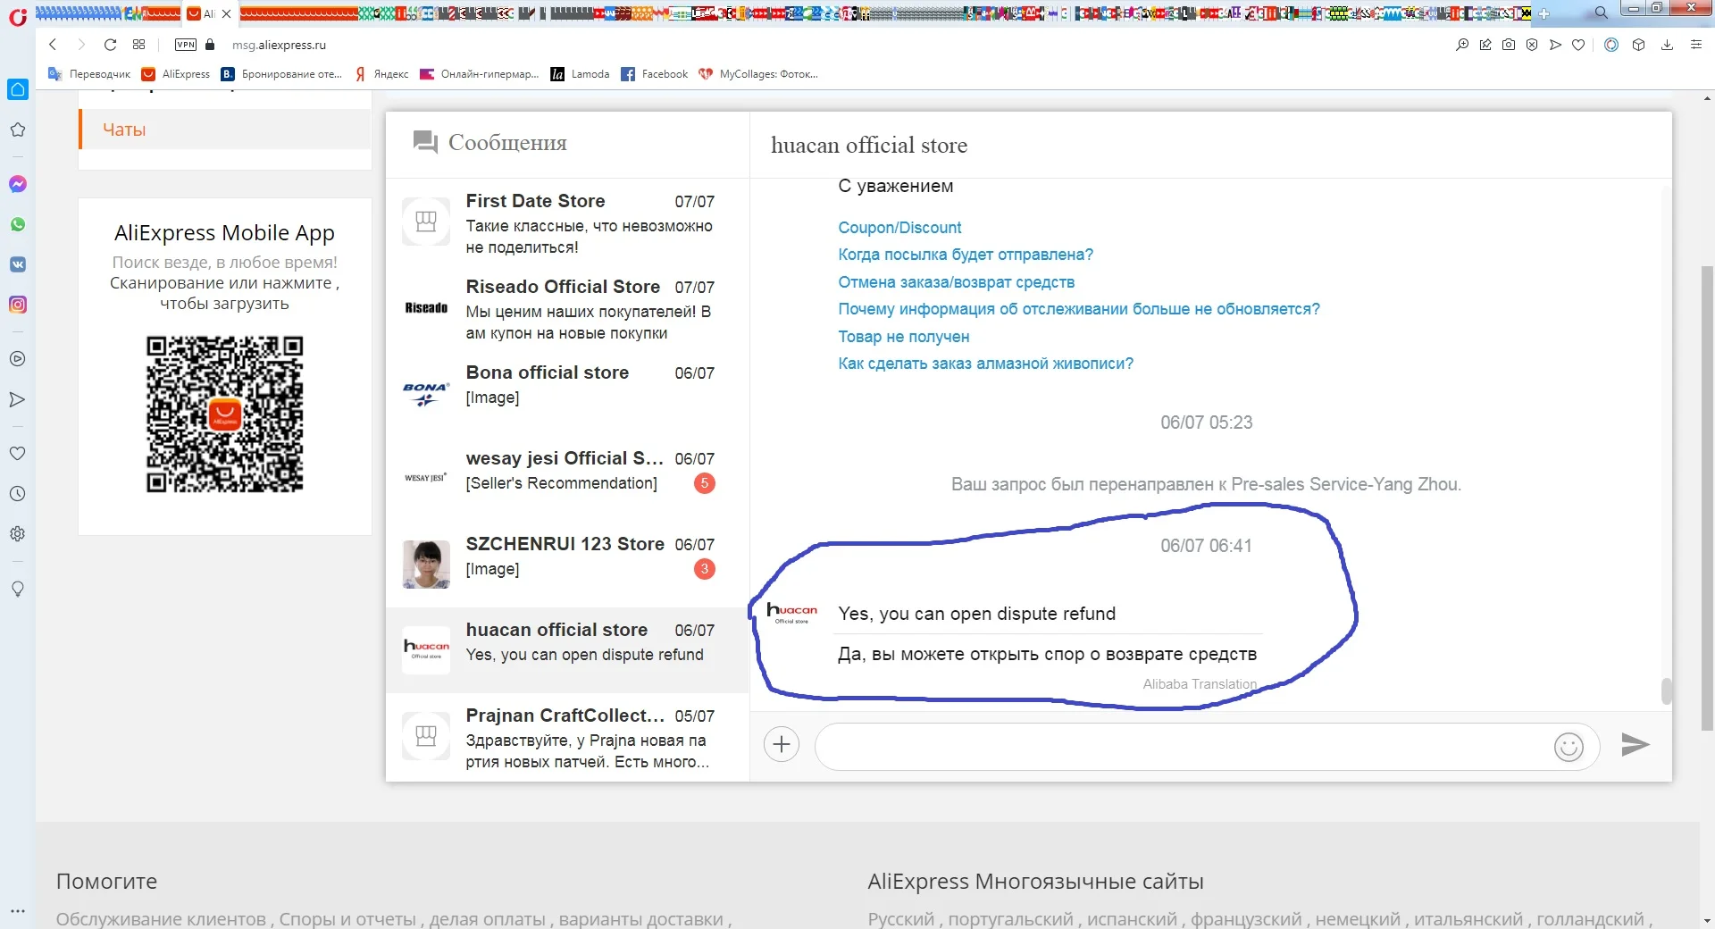Open SZCHENRUI 123 Store conversation
The height and width of the screenshot is (929, 1715).
(567, 565)
